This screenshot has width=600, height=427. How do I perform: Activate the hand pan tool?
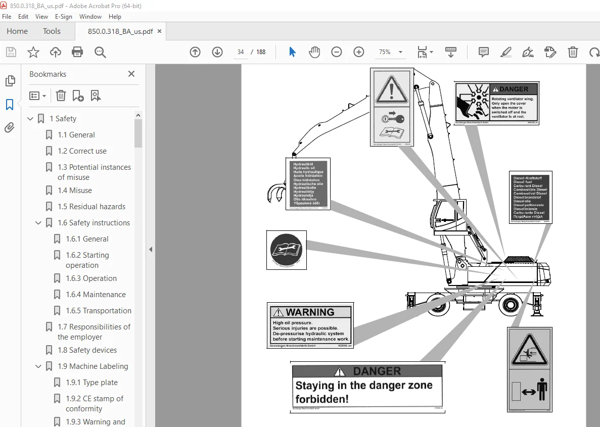pos(314,52)
